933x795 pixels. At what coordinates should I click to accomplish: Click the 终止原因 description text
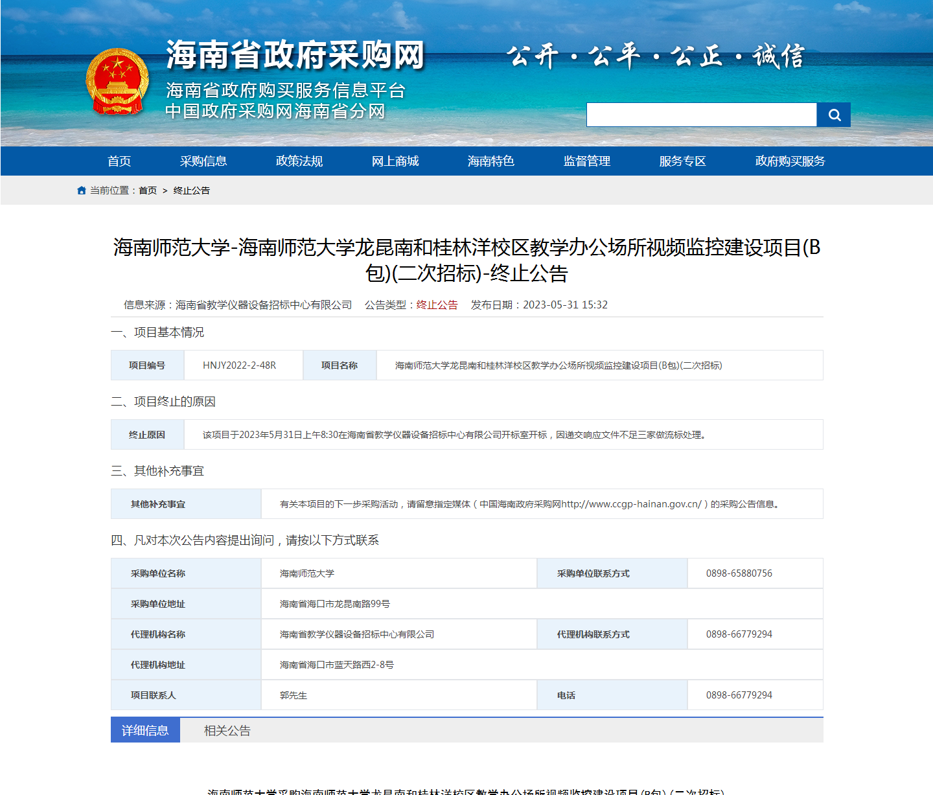(x=454, y=435)
